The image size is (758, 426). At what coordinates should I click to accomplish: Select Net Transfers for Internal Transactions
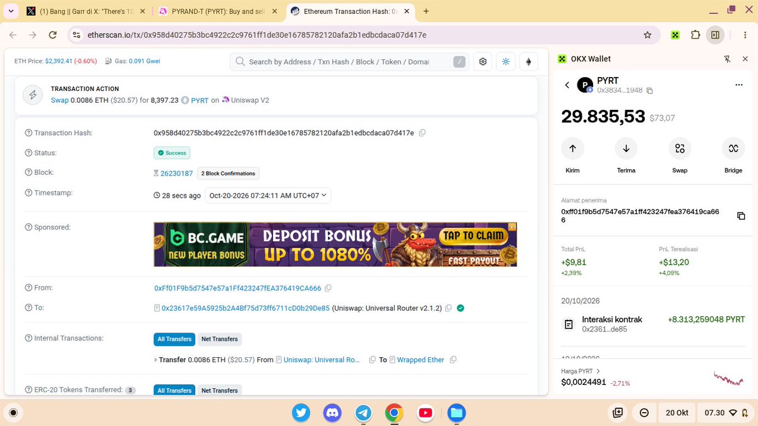219,340
